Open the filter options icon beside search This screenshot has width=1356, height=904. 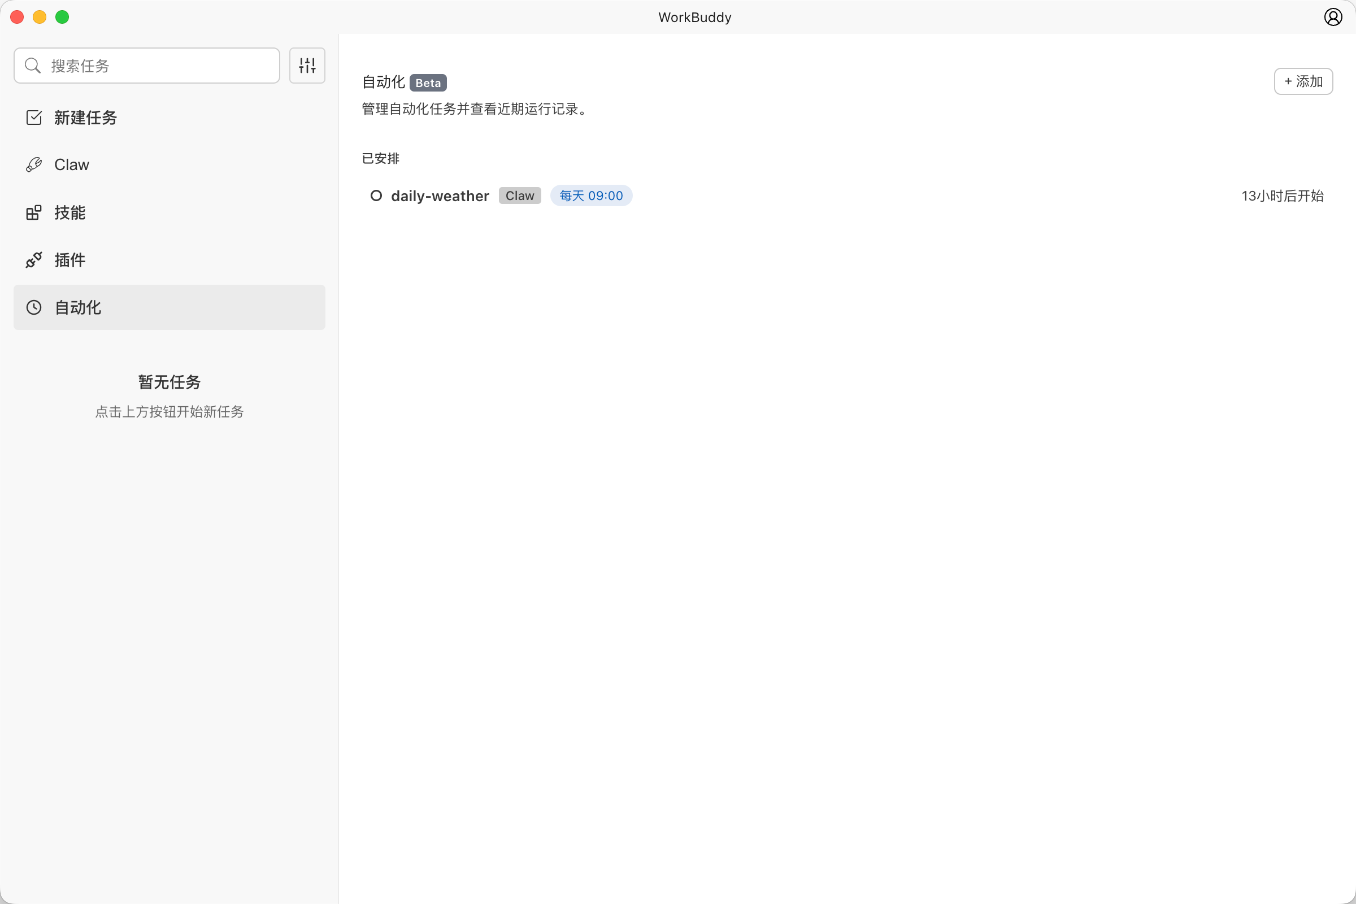(x=307, y=65)
